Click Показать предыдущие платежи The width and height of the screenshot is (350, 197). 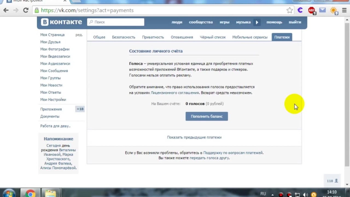194,137
